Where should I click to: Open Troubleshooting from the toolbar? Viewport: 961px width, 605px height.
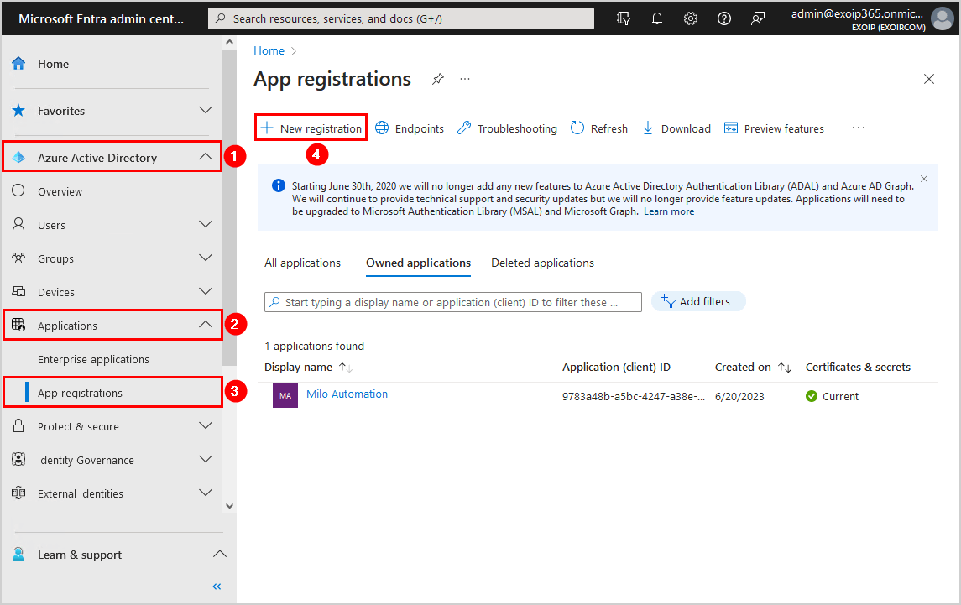click(507, 128)
